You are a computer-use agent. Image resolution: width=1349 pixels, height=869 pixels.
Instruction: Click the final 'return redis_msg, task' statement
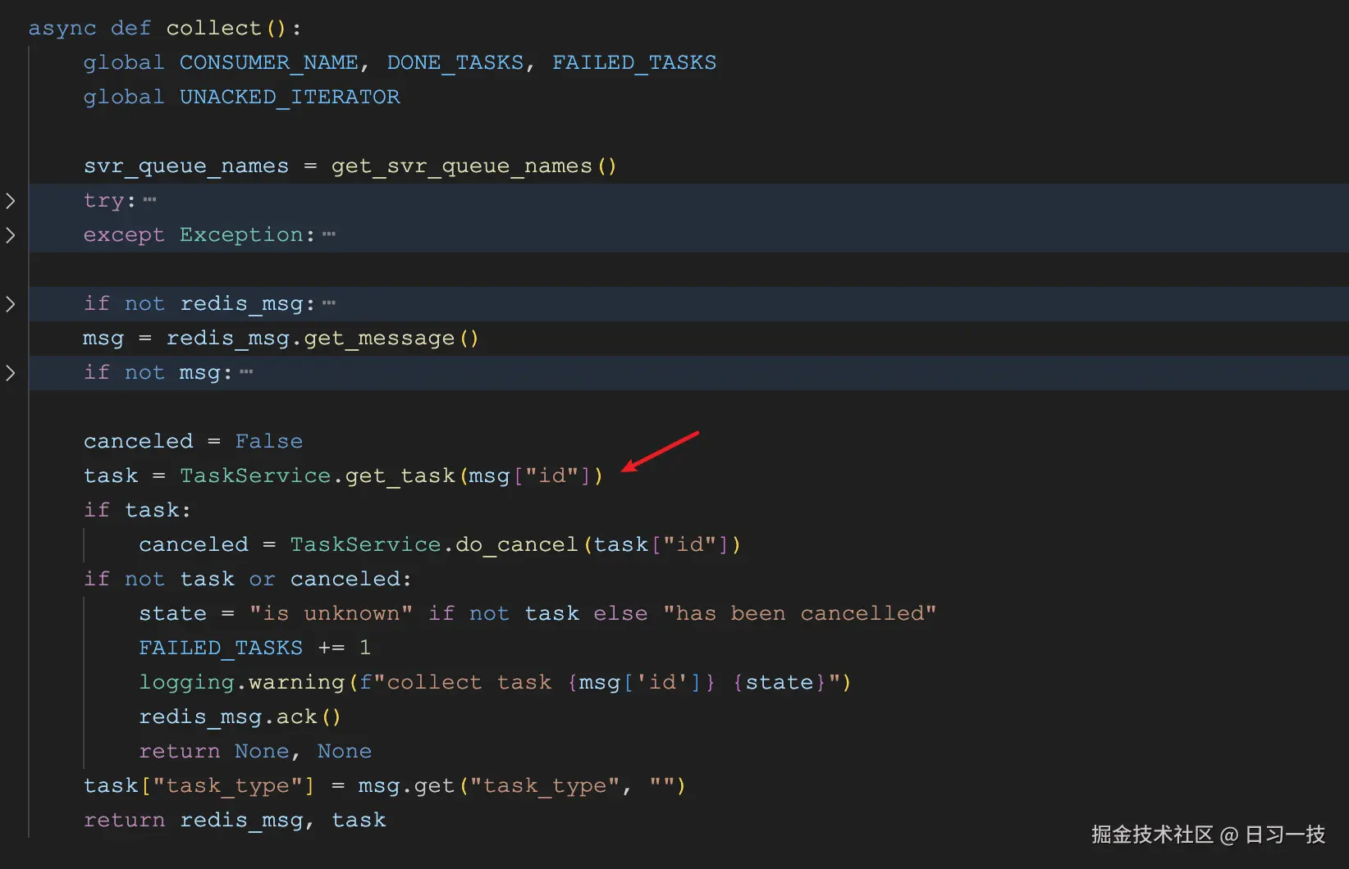(234, 819)
